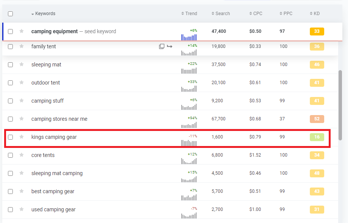
Task: Sort by the Trend column header
Action: point(189,14)
